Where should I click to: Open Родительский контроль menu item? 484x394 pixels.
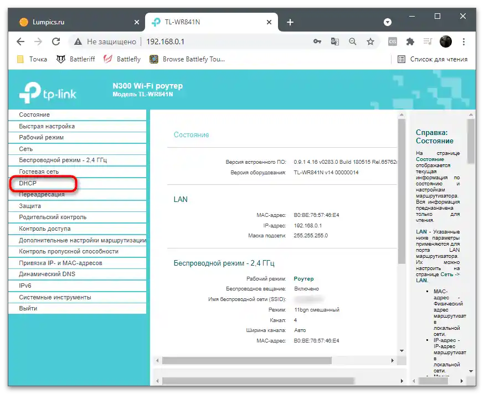77,217
